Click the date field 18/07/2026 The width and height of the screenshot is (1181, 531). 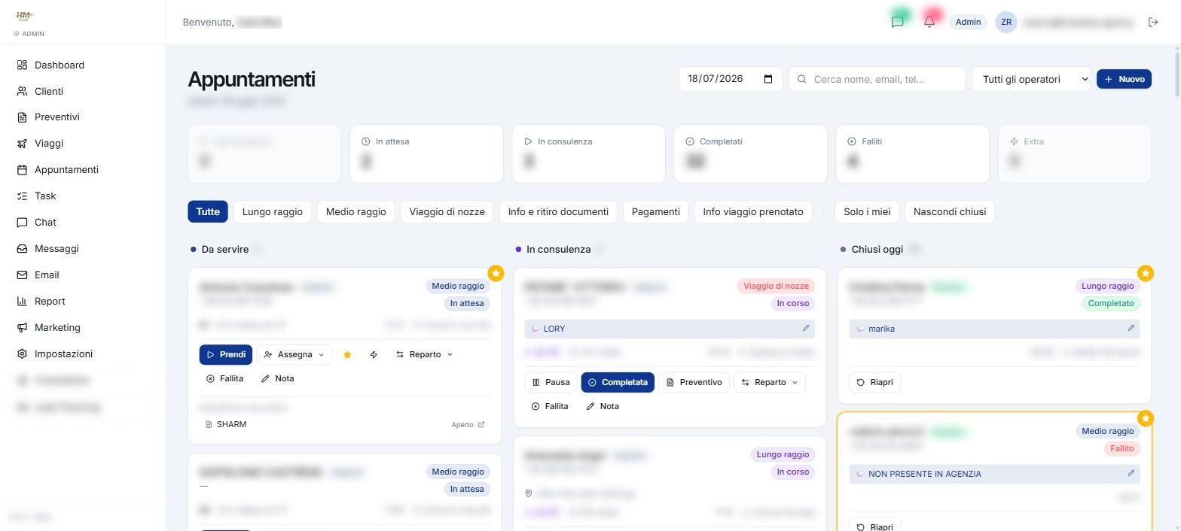pyautogui.click(x=730, y=79)
